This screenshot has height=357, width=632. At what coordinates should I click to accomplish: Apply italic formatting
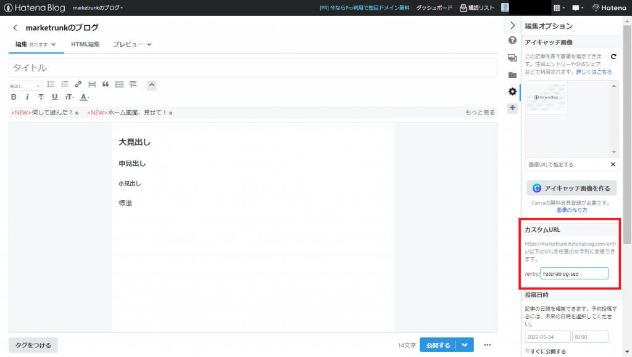[x=27, y=97]
